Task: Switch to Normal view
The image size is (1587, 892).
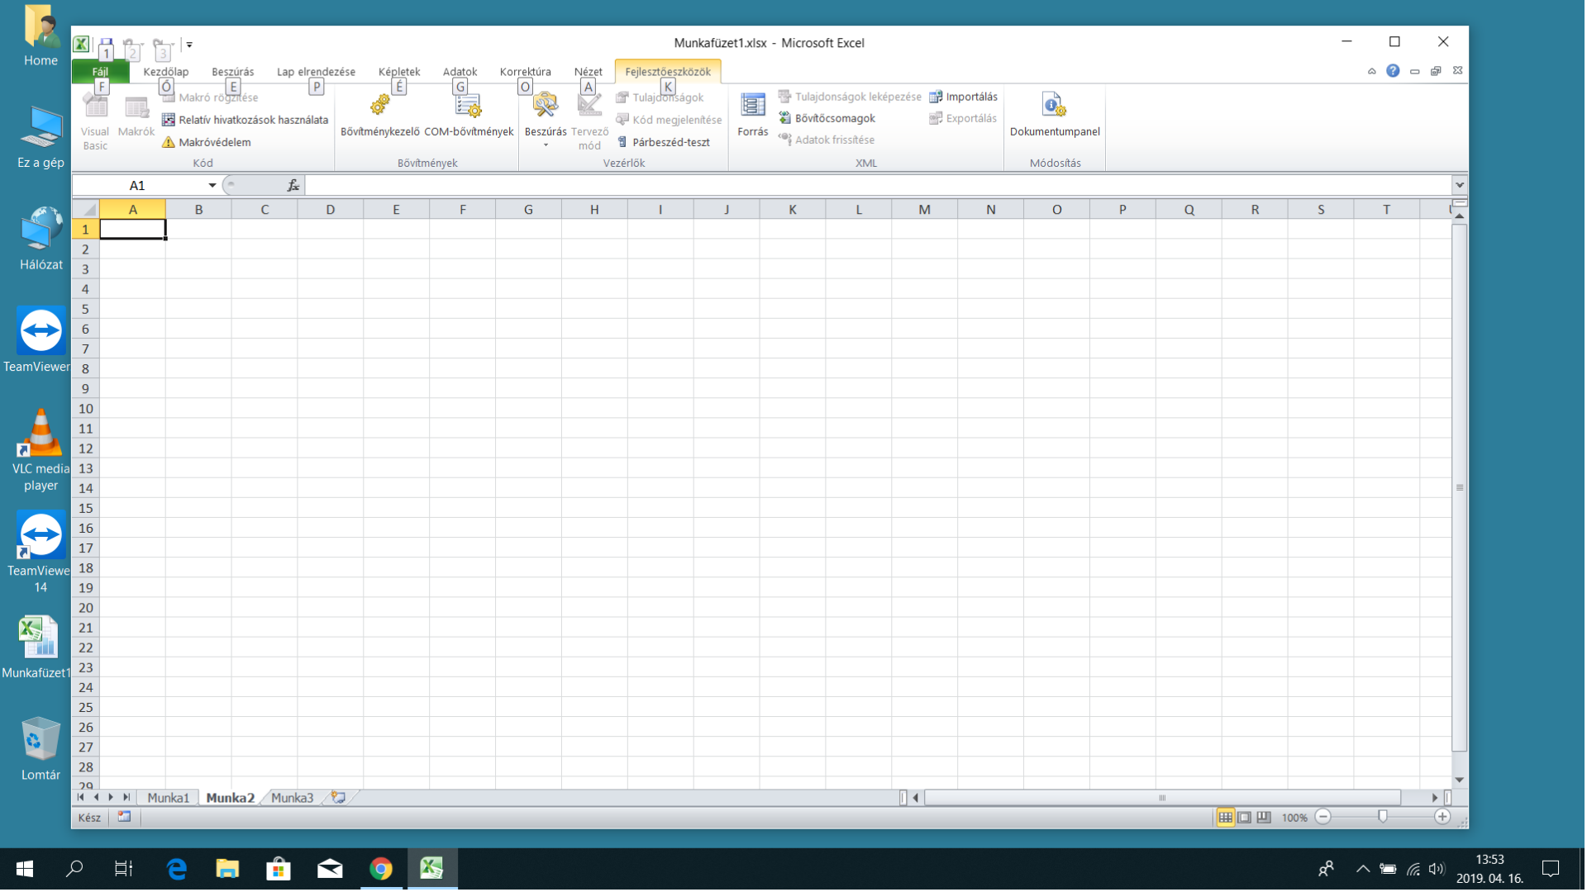Action: coord(1225,818)
